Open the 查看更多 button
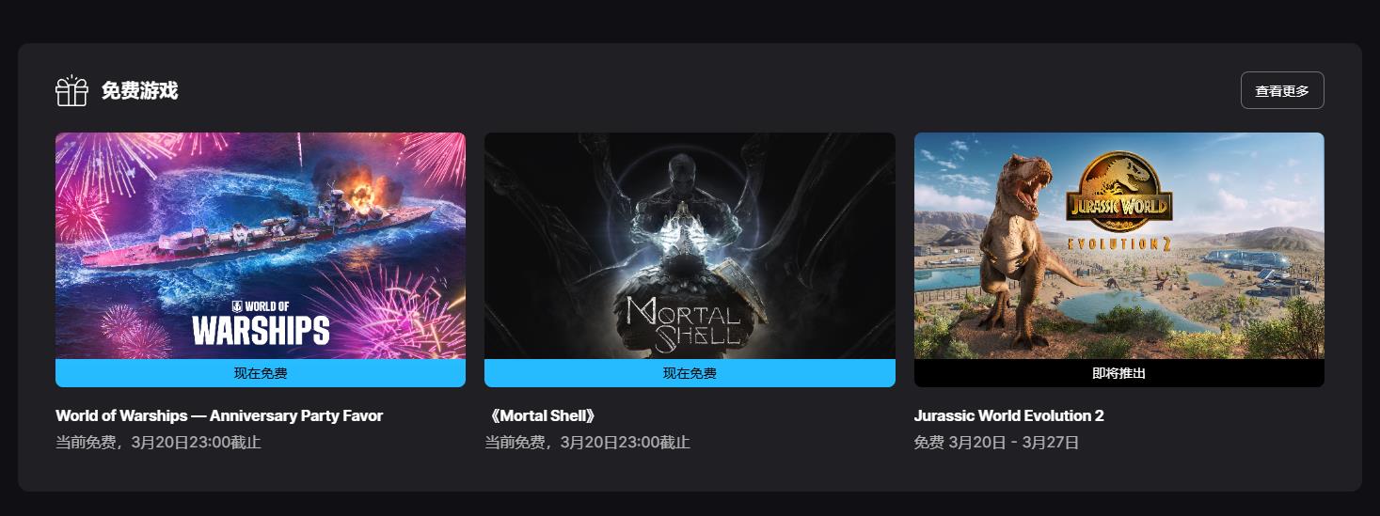The width and height of the screenshot is (1380, 516). (x=1282, y=90)
